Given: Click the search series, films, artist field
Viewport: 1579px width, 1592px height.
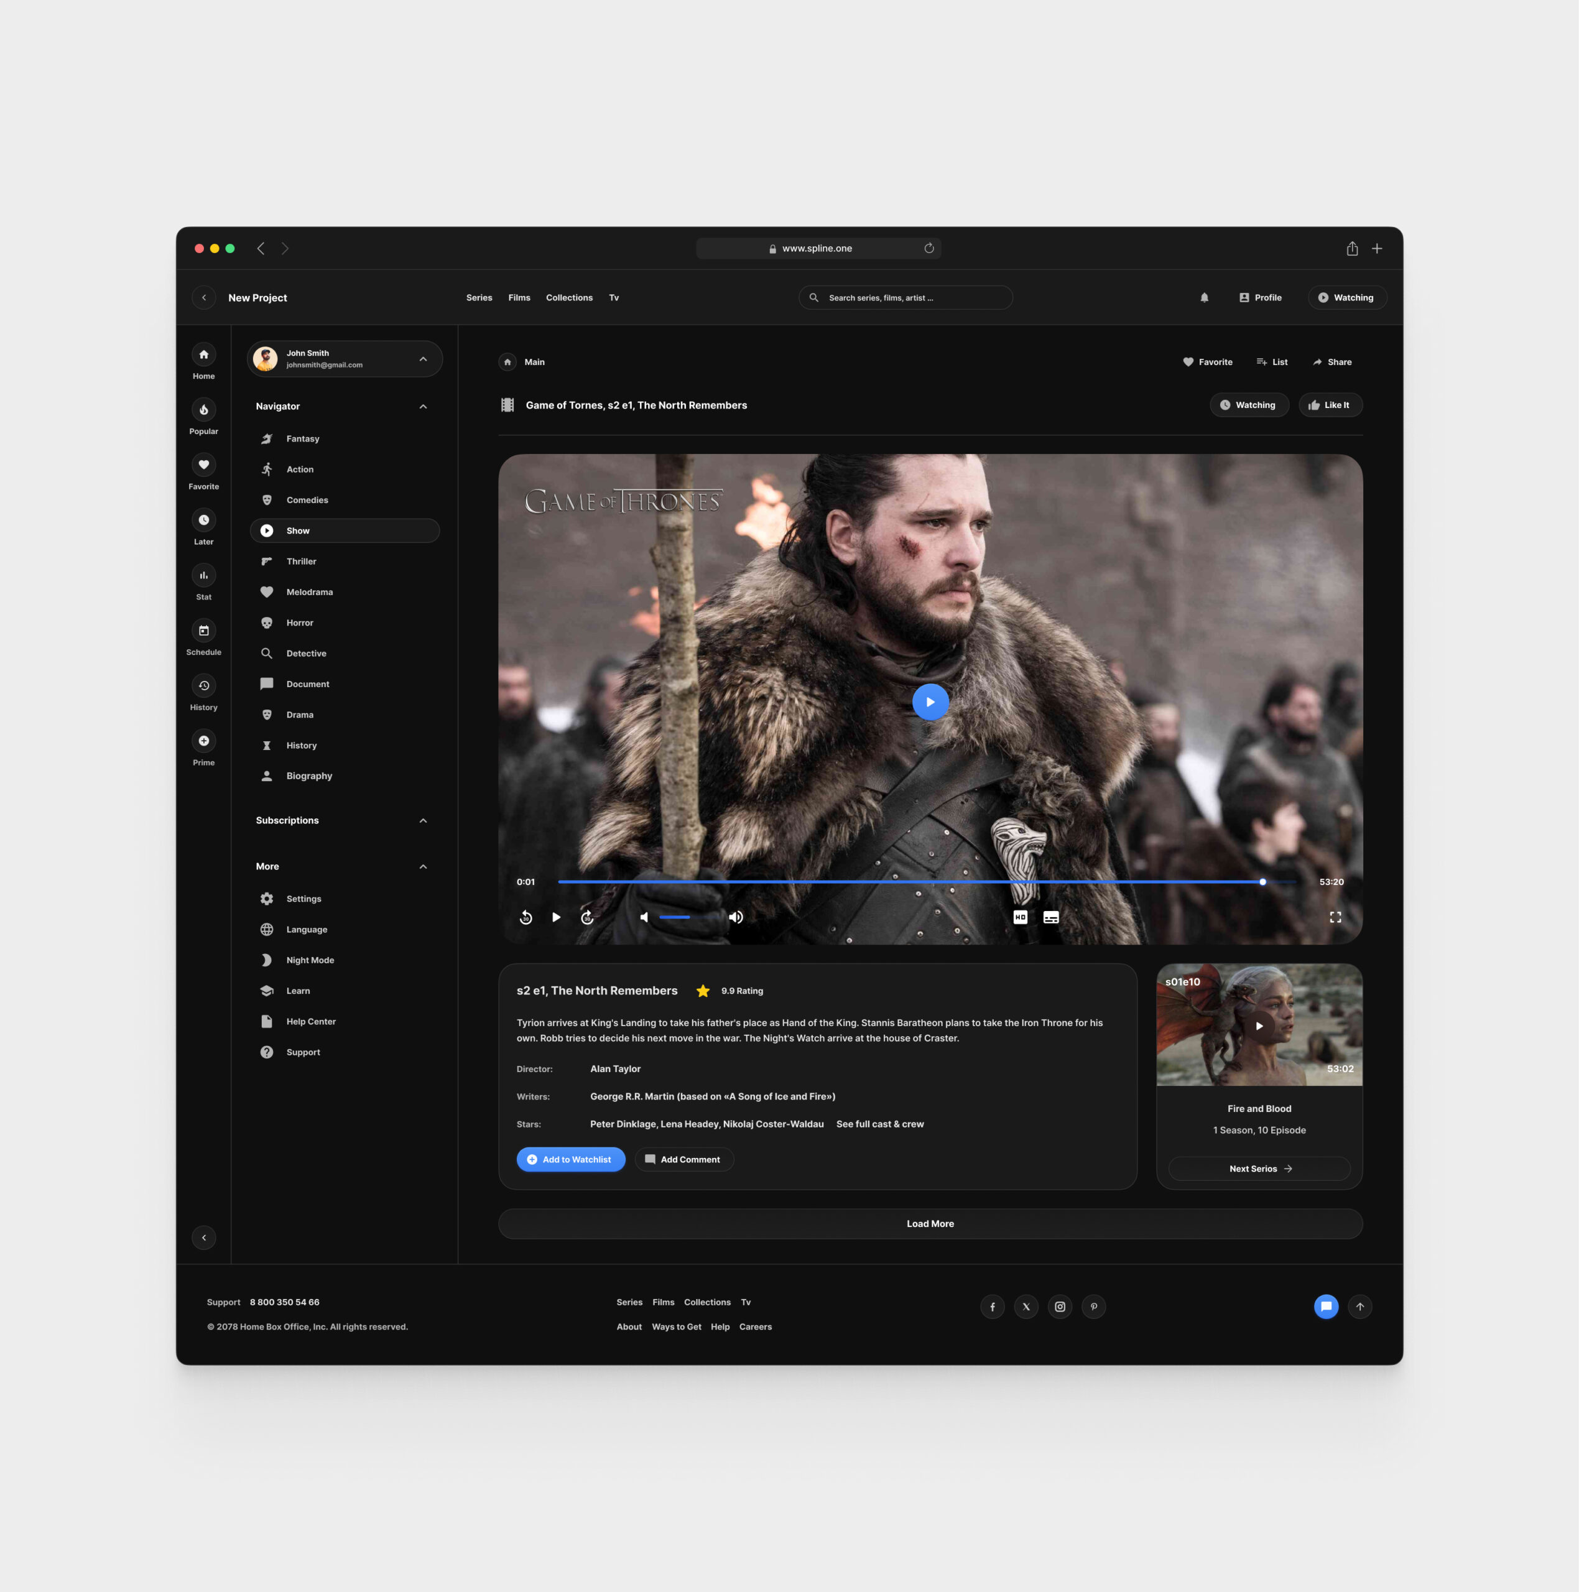Looking at the screenshot, I should pos(905,297).
